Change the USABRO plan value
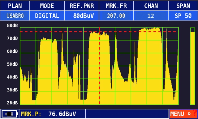This screenshot has width=198, height=119. tap(15, 16)
